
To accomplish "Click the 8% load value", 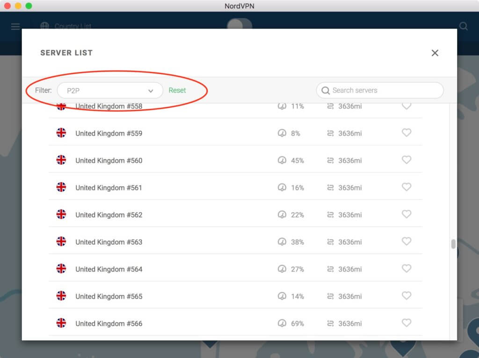I will click(296, 133).
